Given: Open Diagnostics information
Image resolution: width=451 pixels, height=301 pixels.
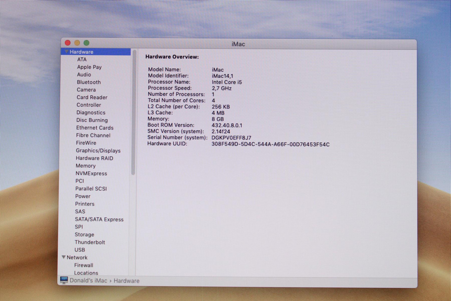Looking at the screenshot, I should (x=91, y=113).
